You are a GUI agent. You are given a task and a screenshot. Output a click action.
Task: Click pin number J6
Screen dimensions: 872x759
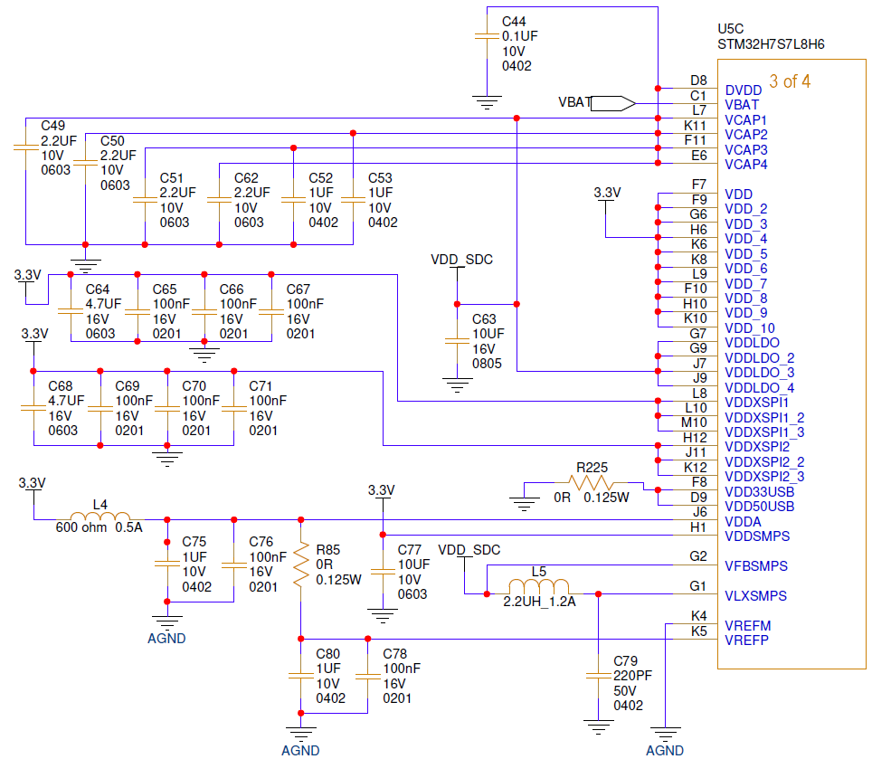[699, 511]
